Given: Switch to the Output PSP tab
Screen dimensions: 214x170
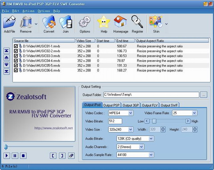Looking at the screenshot, I should 111,105.
